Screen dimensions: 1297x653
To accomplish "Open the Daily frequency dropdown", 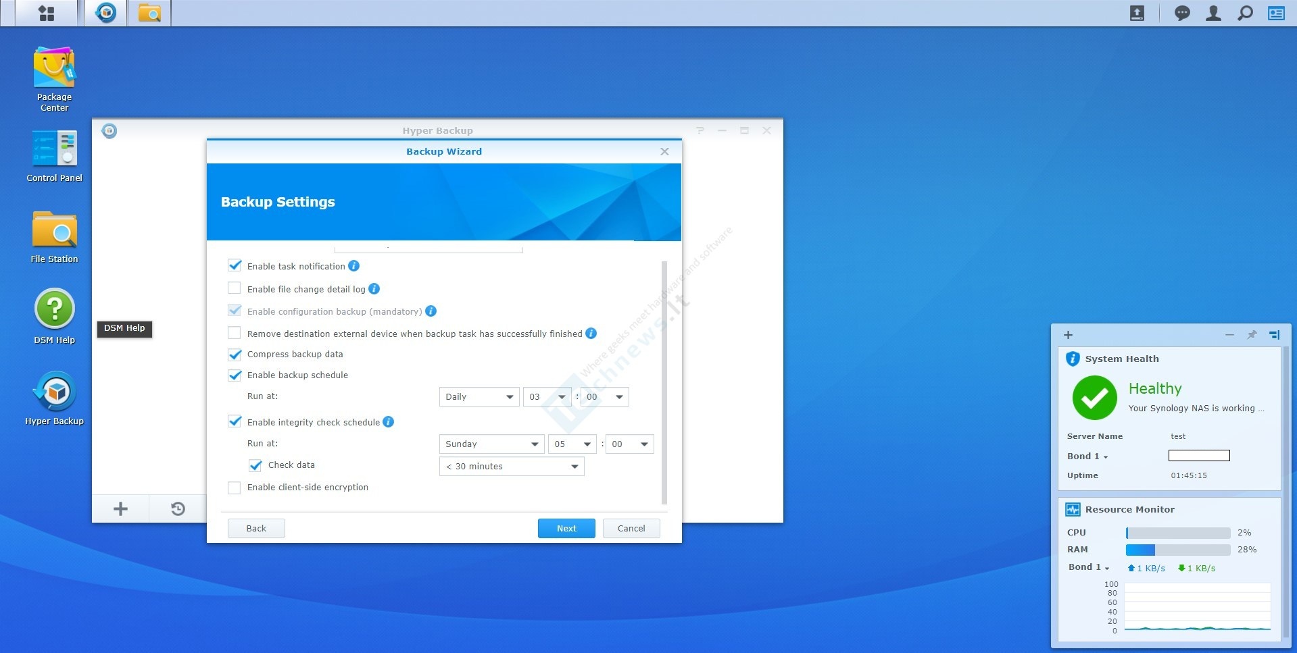I will [479, 397].
